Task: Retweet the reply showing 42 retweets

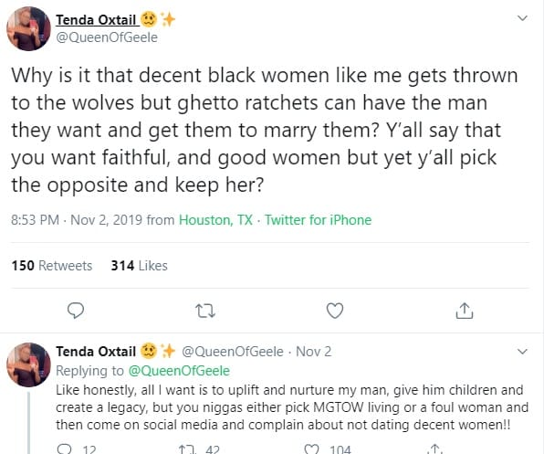Action: pos(188,449)
